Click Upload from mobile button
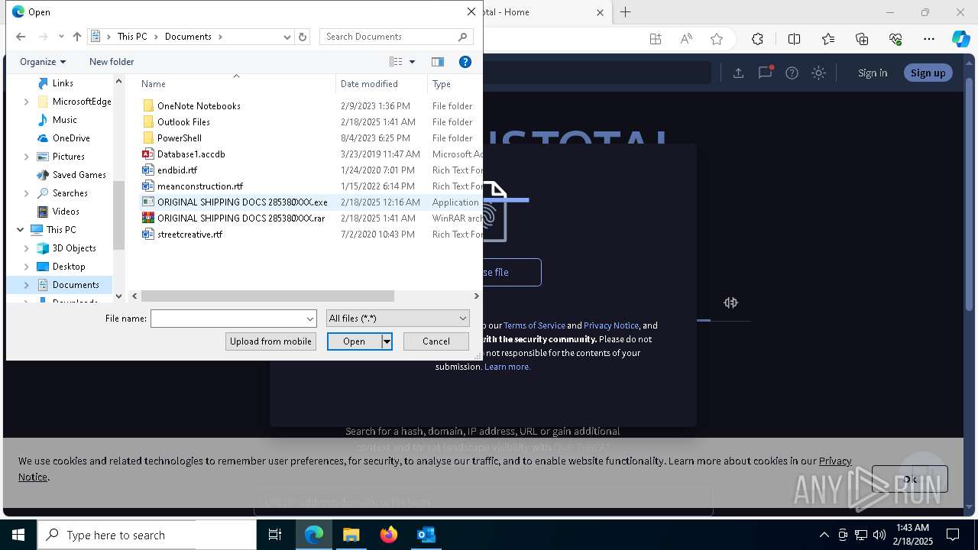 pyautogui.click(x=270, y=341)
